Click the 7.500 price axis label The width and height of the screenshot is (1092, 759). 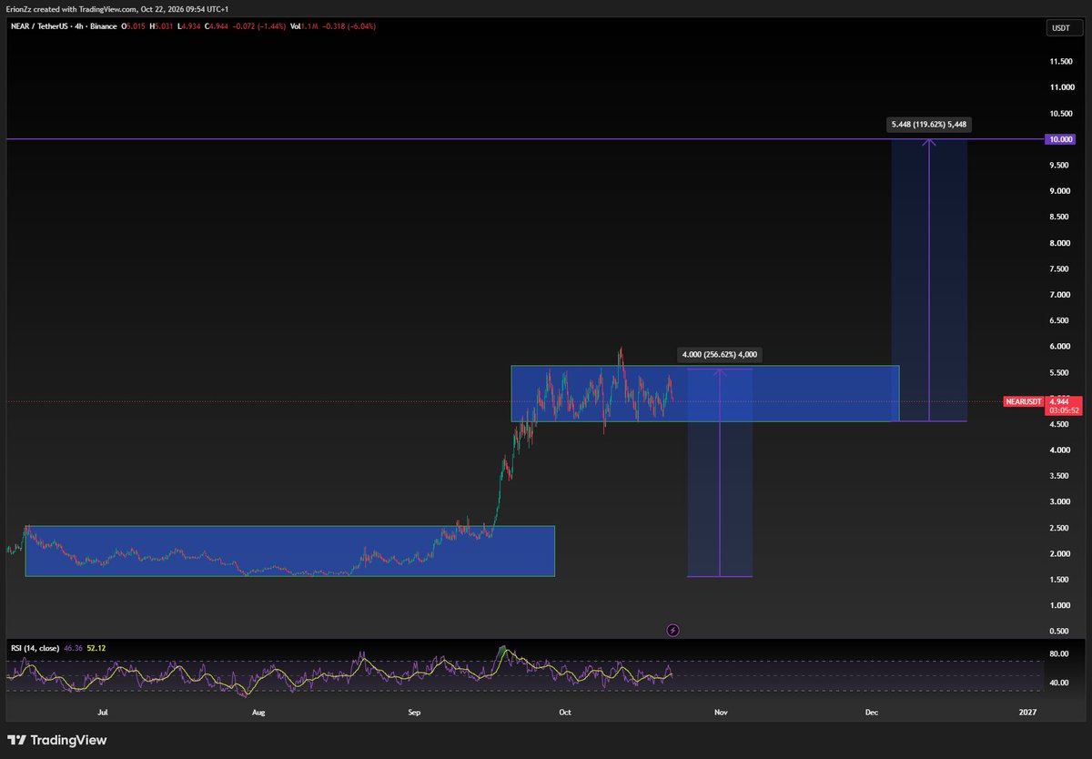[x=1061, y=269]
